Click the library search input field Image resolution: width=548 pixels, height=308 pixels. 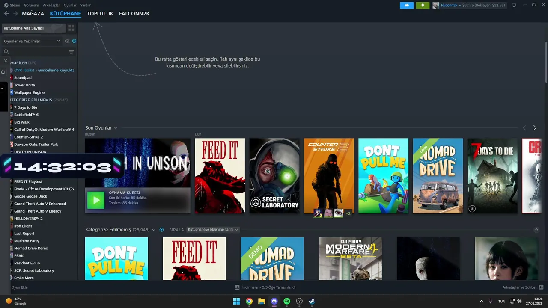pos(39,52)
